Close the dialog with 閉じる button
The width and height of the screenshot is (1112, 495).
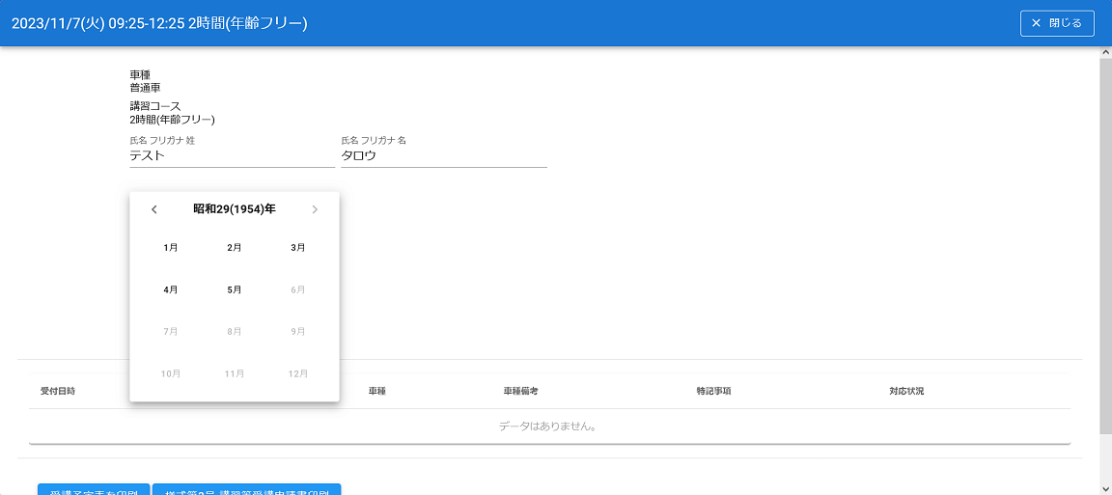(1057, 23)
